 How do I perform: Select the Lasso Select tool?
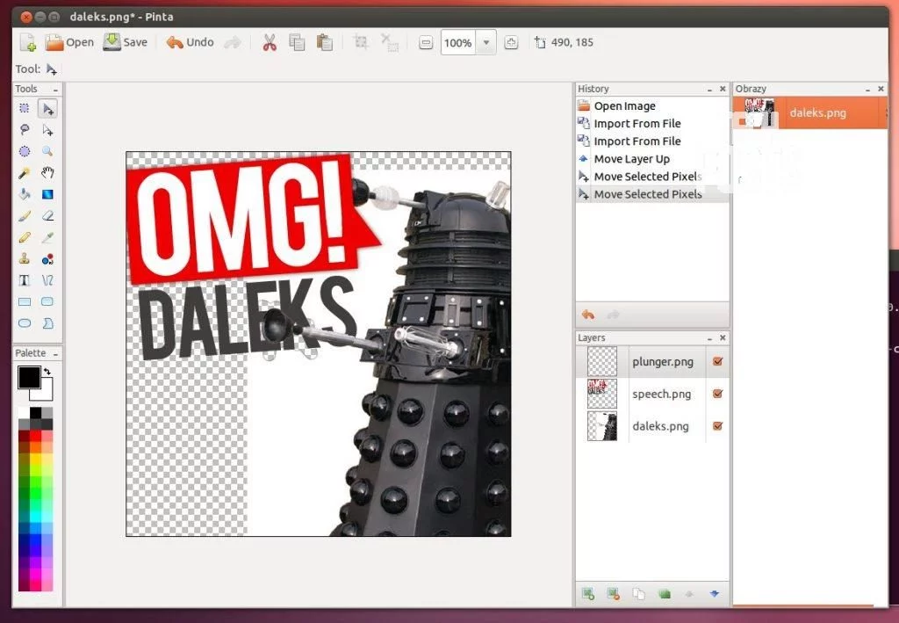point(24,130)
